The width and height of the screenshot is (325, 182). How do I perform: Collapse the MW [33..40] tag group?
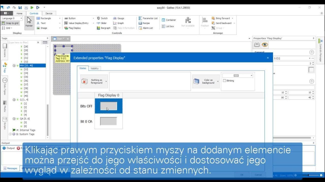[14, 65]
